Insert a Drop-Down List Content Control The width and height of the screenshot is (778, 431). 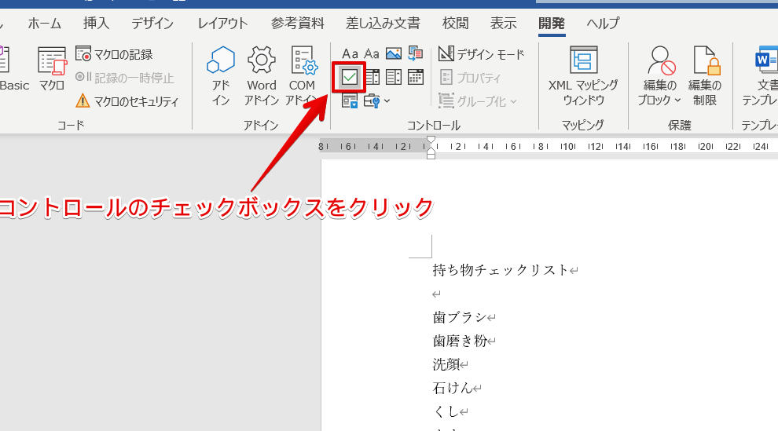coord(394,77)
